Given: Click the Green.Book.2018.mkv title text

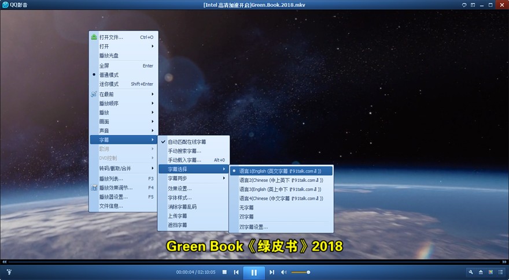Looking at the screenshot, I should pos(278,5).
